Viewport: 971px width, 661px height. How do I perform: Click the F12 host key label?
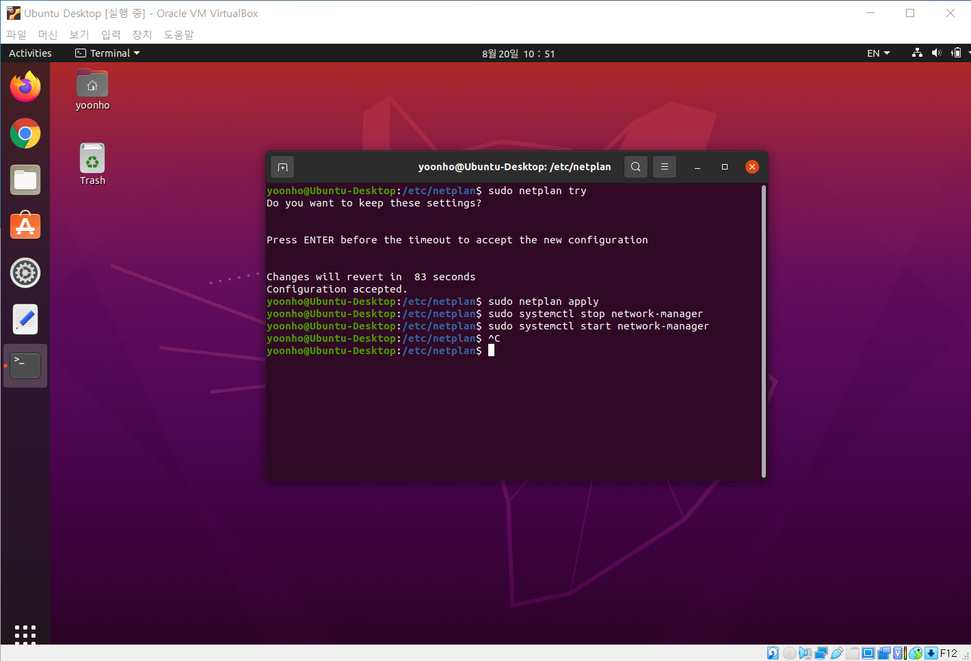click(948, 653)
